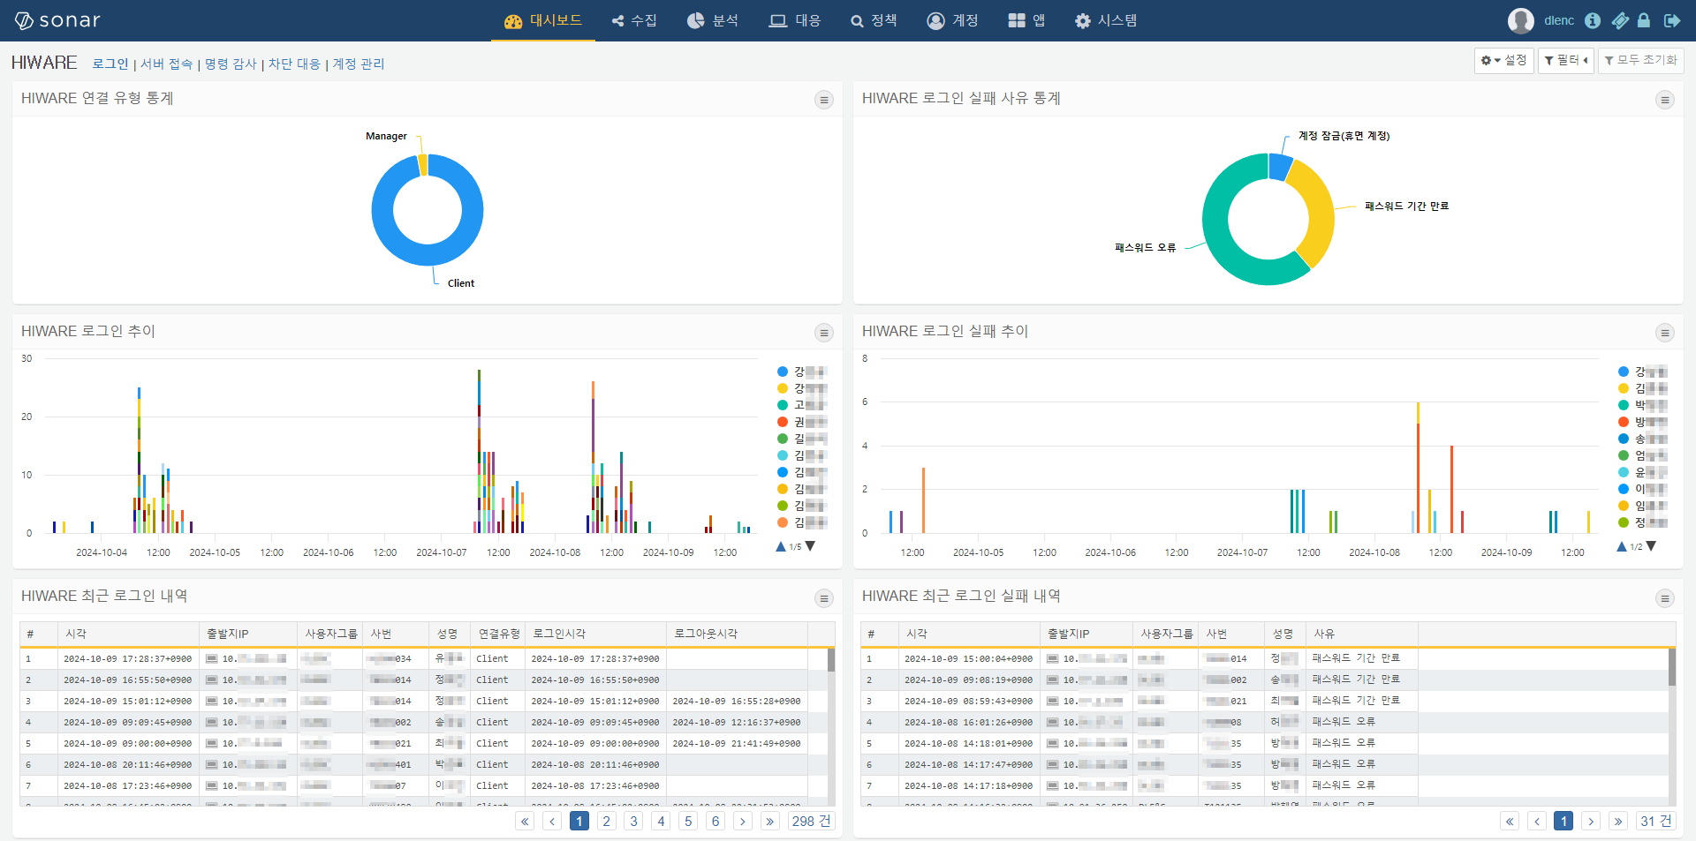Switch to 차단 대응 dashboard link
The width and height of the screenshot is (1696, 841).
click(x=294, y=64)
